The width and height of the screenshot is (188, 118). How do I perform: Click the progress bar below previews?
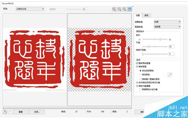pyautogui.click(x=67, y=108)
